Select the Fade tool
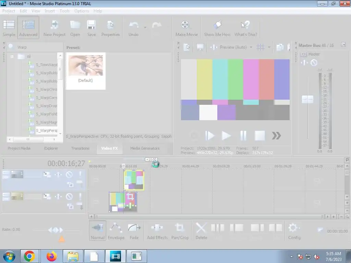Image resolution: width=351 pixels, height=263 pixels. 134,231
